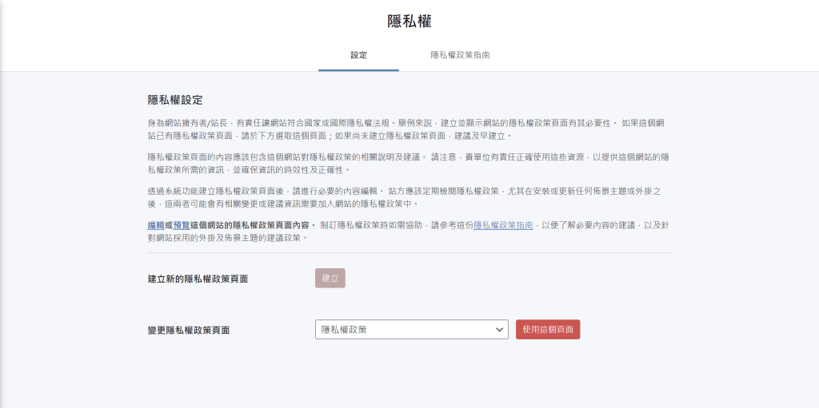Click the 隱私權 page title

tap(409, 22)
